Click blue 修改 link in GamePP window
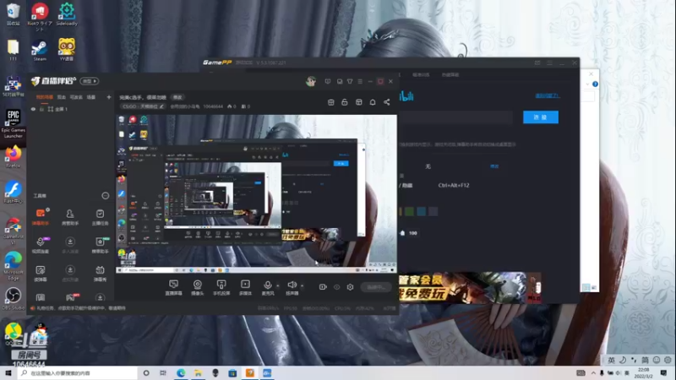676x380 pixels. pos(494,166)
